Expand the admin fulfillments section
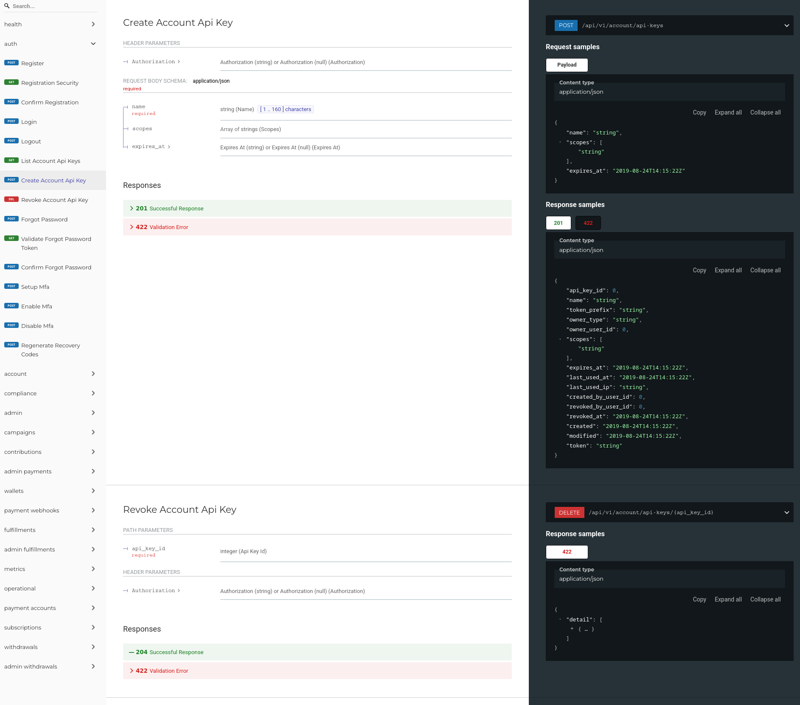This screenshot has height=705, width=800. tap(53, 549)
